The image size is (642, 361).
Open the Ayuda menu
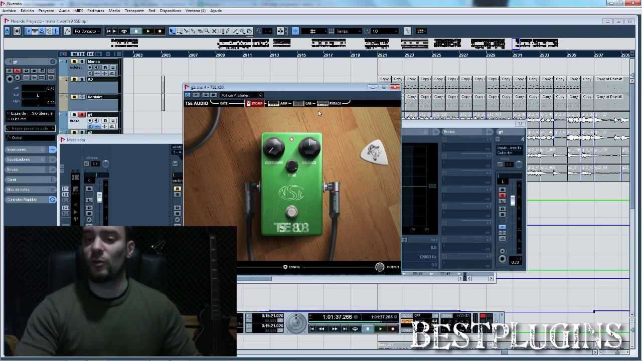coord(216,11)
